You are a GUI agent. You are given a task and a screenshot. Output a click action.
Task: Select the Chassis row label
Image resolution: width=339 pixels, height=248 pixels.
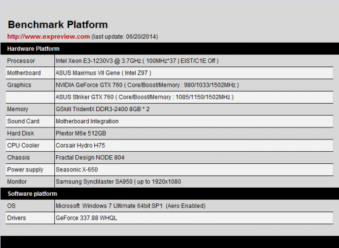tap(18, 157)
